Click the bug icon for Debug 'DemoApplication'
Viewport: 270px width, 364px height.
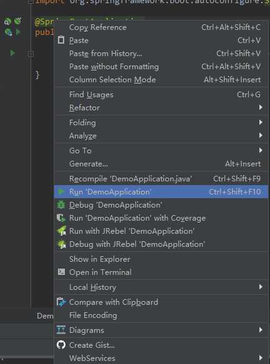coord(61,204)
